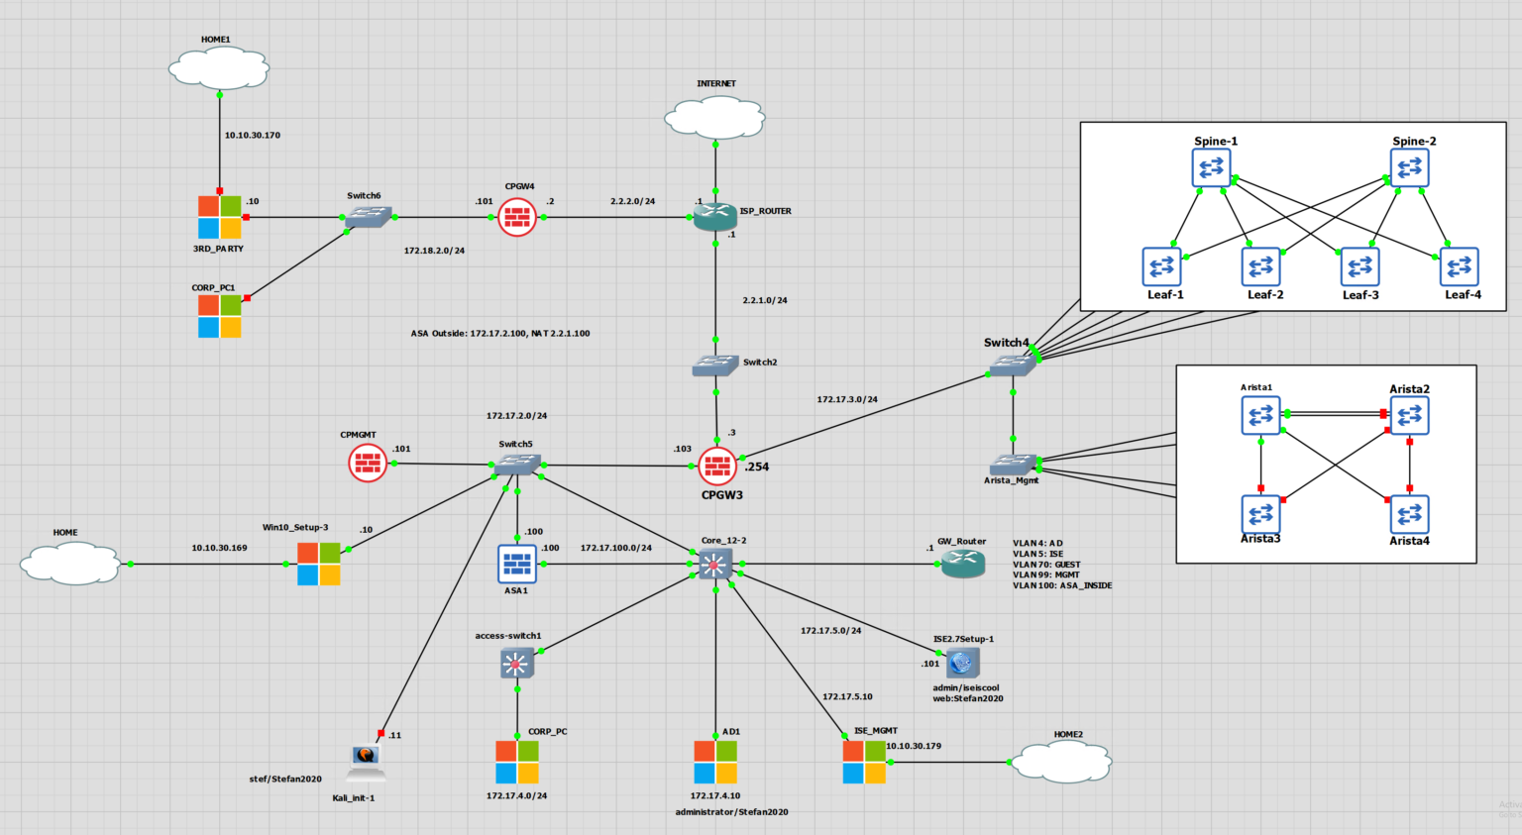Select the Spine-1 switch icon
Image resolution: width=1522 pixels, height=835 pixels.
(x=1211, y=168)
